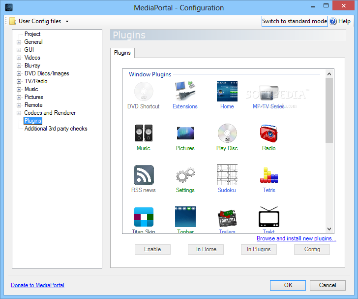Select the MP-TV Series plugin icon

click(268, 93)
